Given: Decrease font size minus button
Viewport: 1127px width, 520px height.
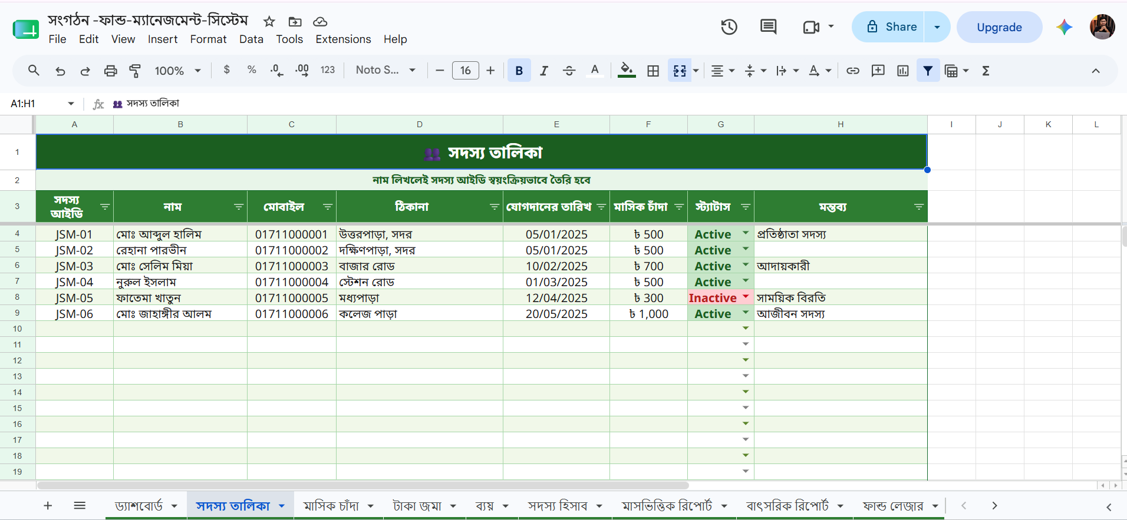Looking at the screenshot, I should click(x=440, y=71).
